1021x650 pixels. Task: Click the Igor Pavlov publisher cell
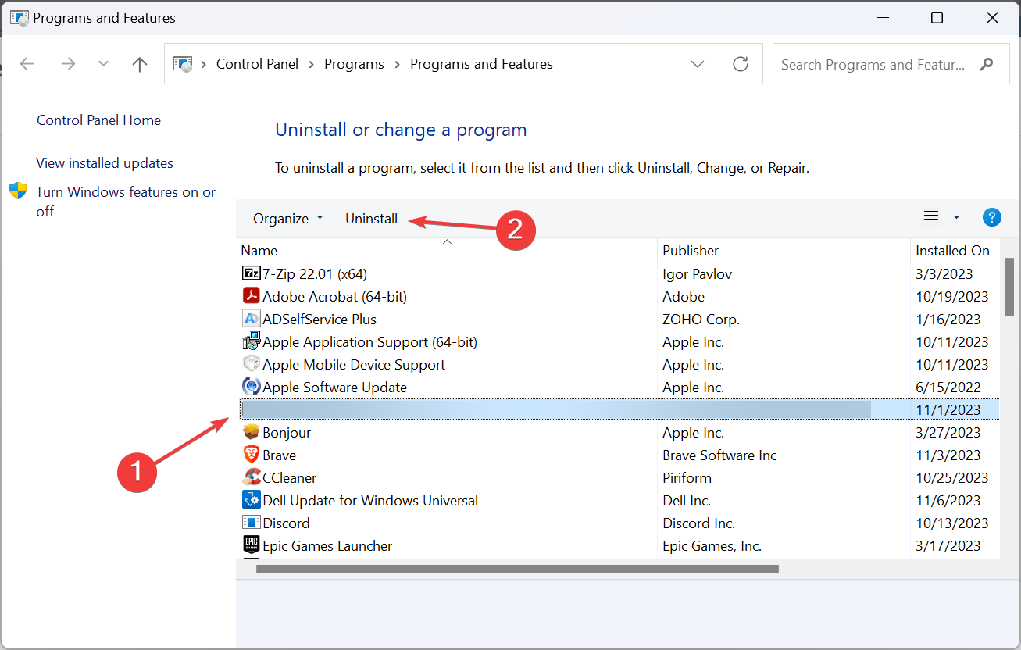[x=697, y=273]
